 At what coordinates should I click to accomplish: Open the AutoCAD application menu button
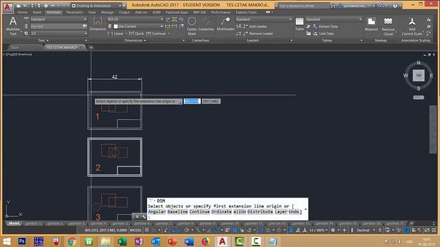click(8, 8)
